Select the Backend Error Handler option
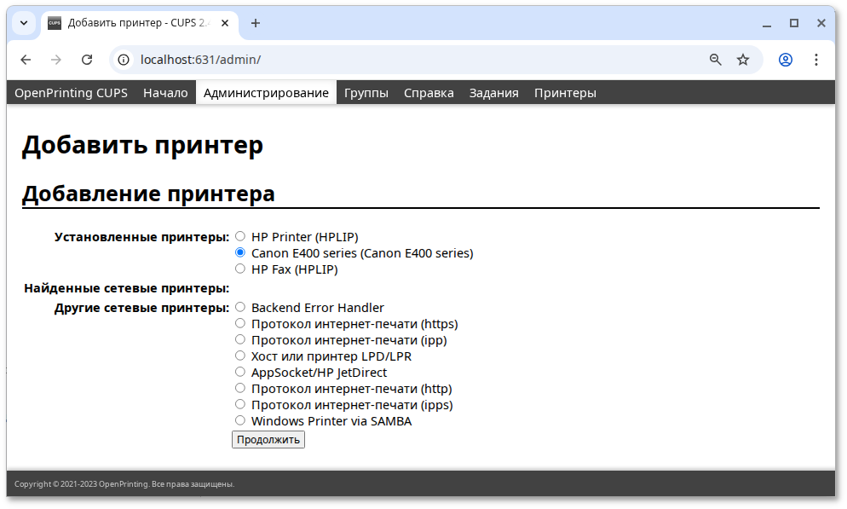The image size is (847, 509). click(240, 307)
